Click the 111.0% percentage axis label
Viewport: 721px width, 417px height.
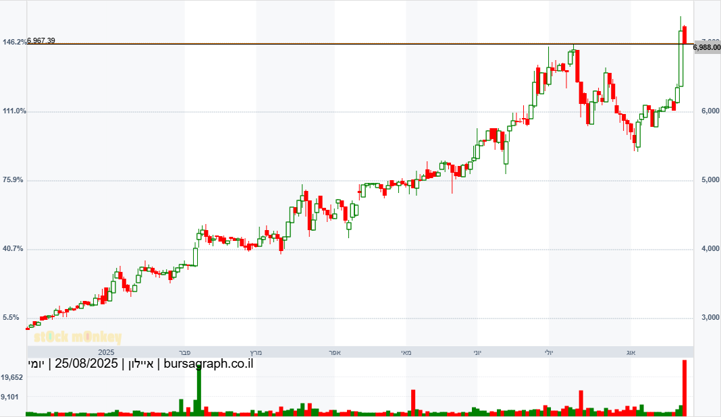(15, 111)
